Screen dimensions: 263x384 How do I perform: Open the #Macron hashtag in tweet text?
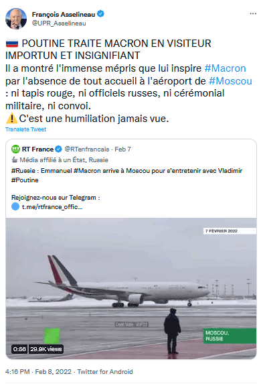[x=225, y=68]
